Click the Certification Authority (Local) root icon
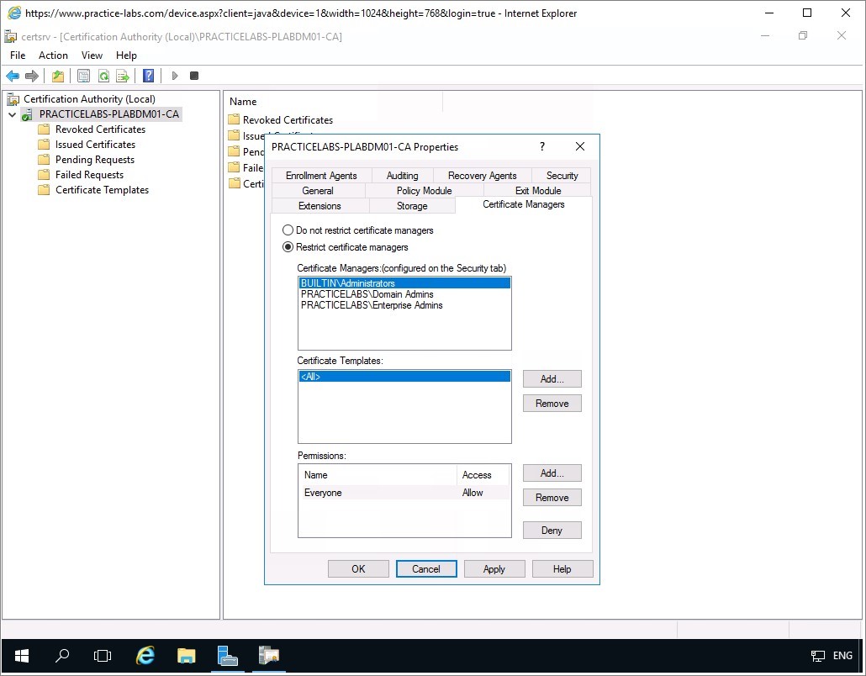Screen dimensions: 866x676 pos(13,99)
